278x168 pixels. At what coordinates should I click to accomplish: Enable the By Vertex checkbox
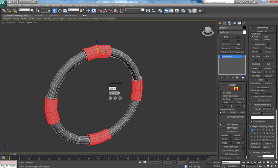coord(222,93)
